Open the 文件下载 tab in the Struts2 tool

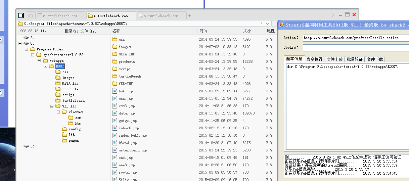point(375,59)
